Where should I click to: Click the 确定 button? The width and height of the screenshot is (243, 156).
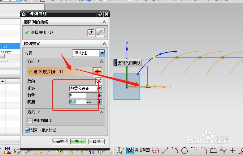(x=60, y=141)
